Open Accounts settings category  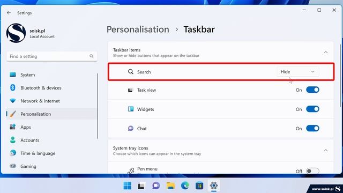click(x=51, y=140)
